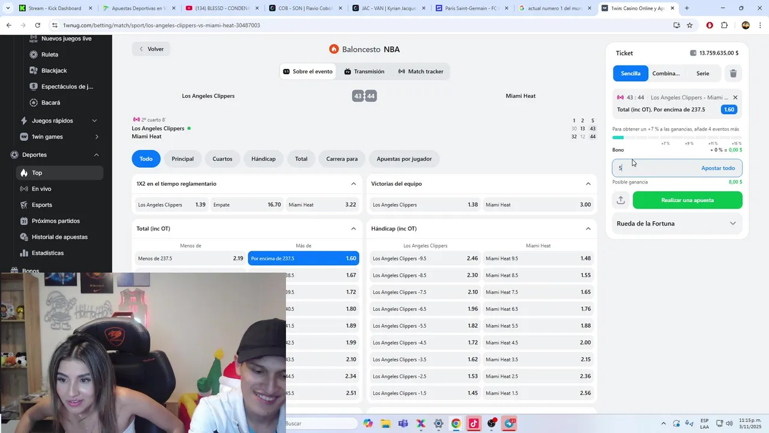Expand Juegos rápidos sidebar menu

59,120
